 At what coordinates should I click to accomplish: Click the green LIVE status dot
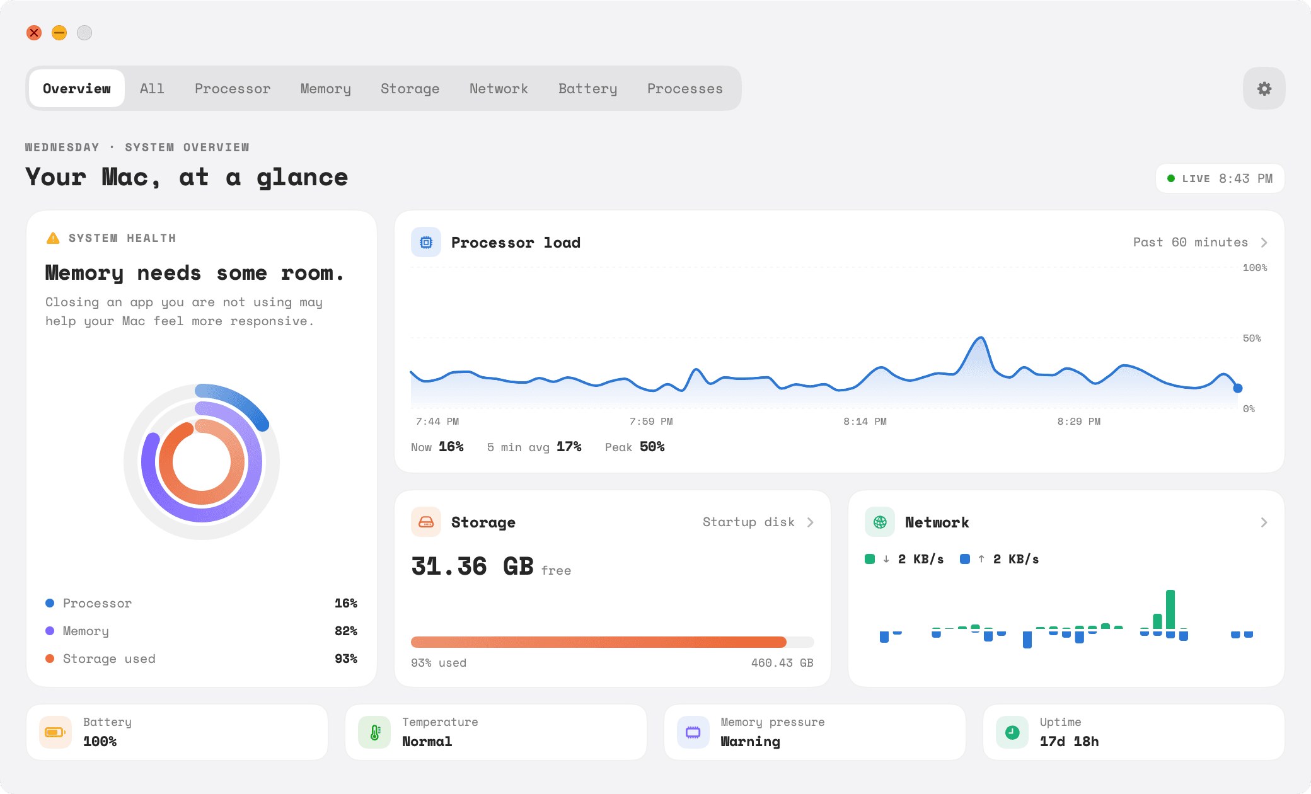point(1170,178)
